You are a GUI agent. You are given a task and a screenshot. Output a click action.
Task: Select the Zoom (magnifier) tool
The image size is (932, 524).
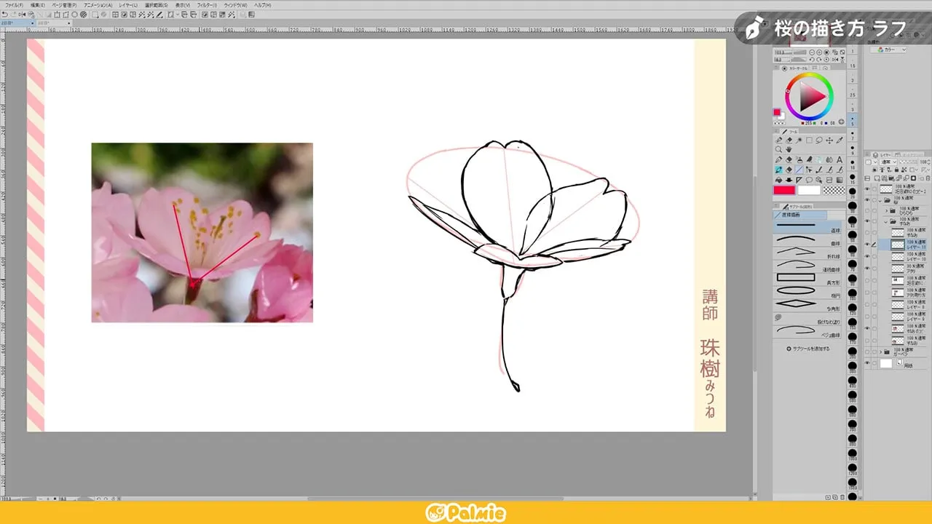778,149
